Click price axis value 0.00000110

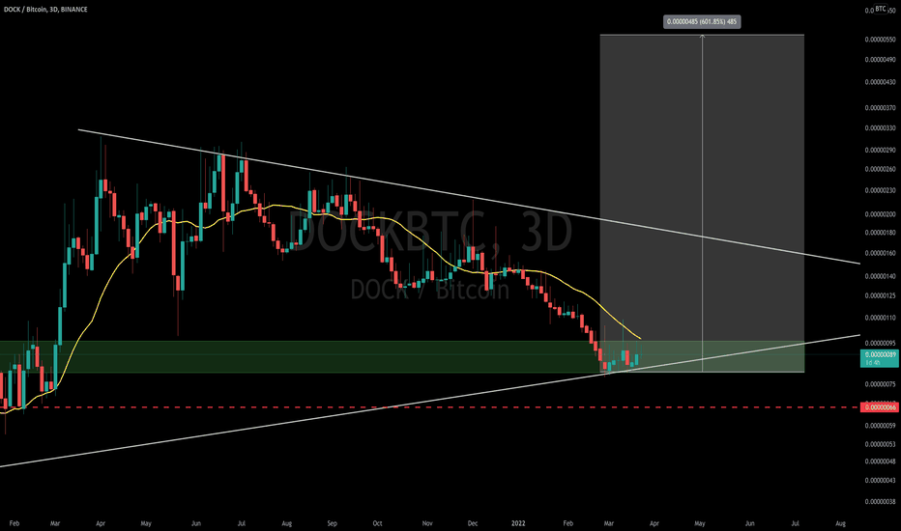point(880,318)
